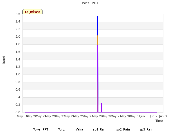Click the orange sp2_Rain legend swatch
Image resolution: width=180 pixels, height=135 pixels.
point(112,130)
